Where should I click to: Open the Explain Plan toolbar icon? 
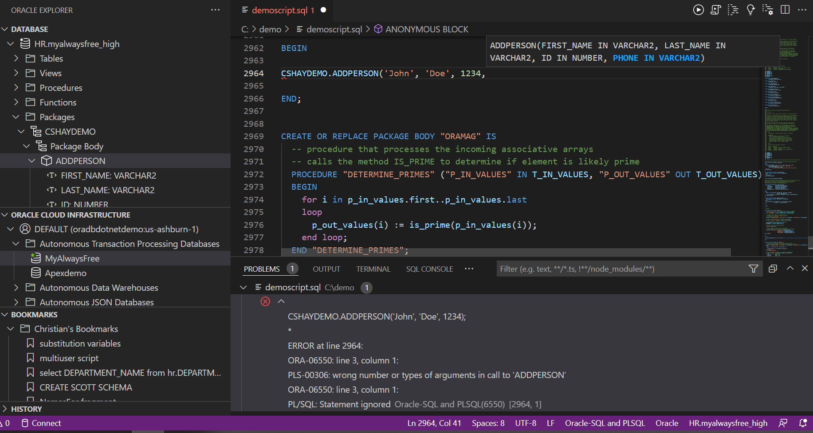733,9
